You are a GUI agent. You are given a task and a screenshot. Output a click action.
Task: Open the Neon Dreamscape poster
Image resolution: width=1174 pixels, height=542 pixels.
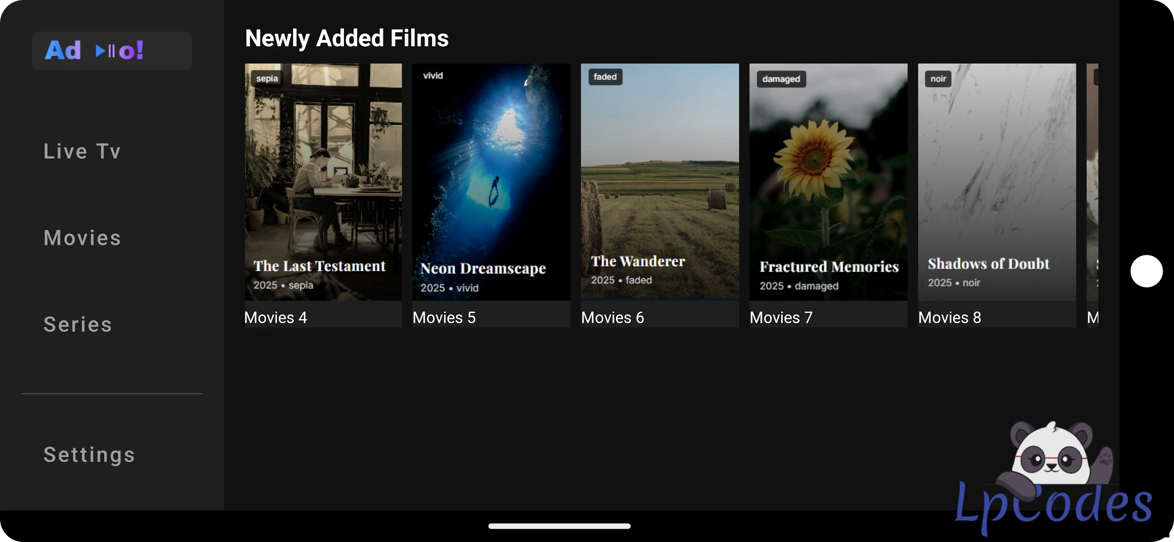[x=491, y=182]
